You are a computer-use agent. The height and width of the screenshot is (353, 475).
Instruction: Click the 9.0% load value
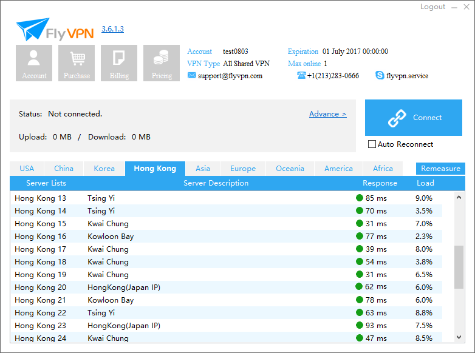click(424, 198)
